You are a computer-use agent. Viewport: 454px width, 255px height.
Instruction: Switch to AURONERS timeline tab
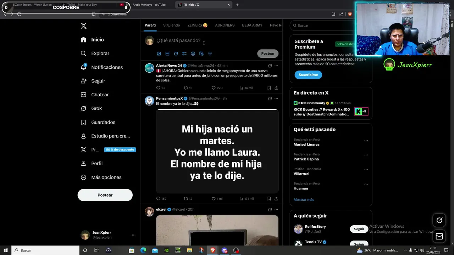[225, 25]
